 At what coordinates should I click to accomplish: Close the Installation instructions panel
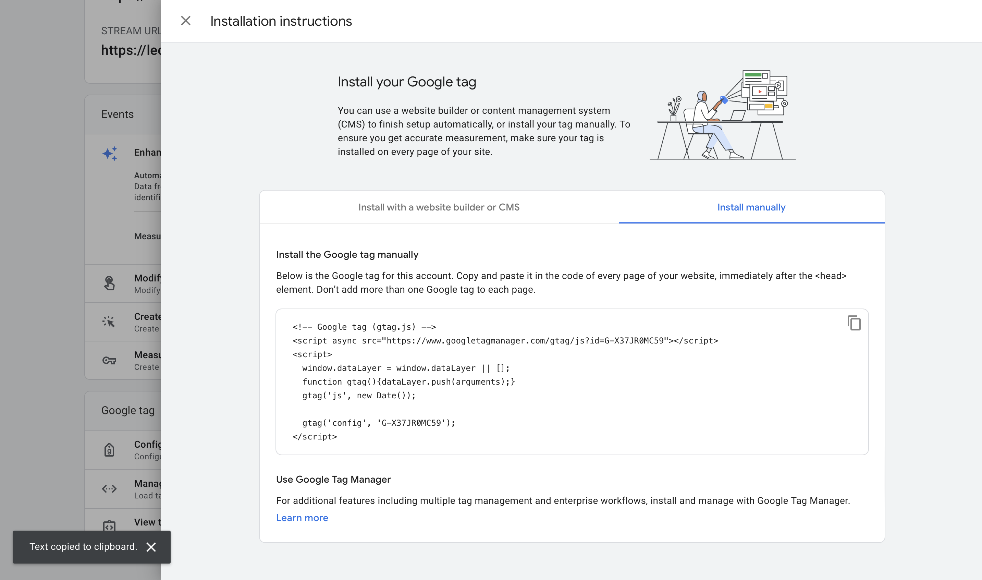click(x=186, y=21)
